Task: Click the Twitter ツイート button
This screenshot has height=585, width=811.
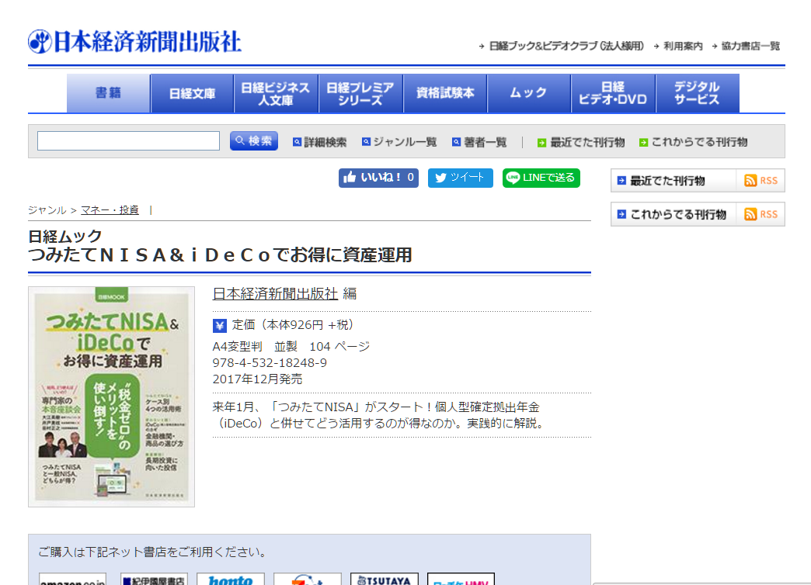Action: point(461,178)
